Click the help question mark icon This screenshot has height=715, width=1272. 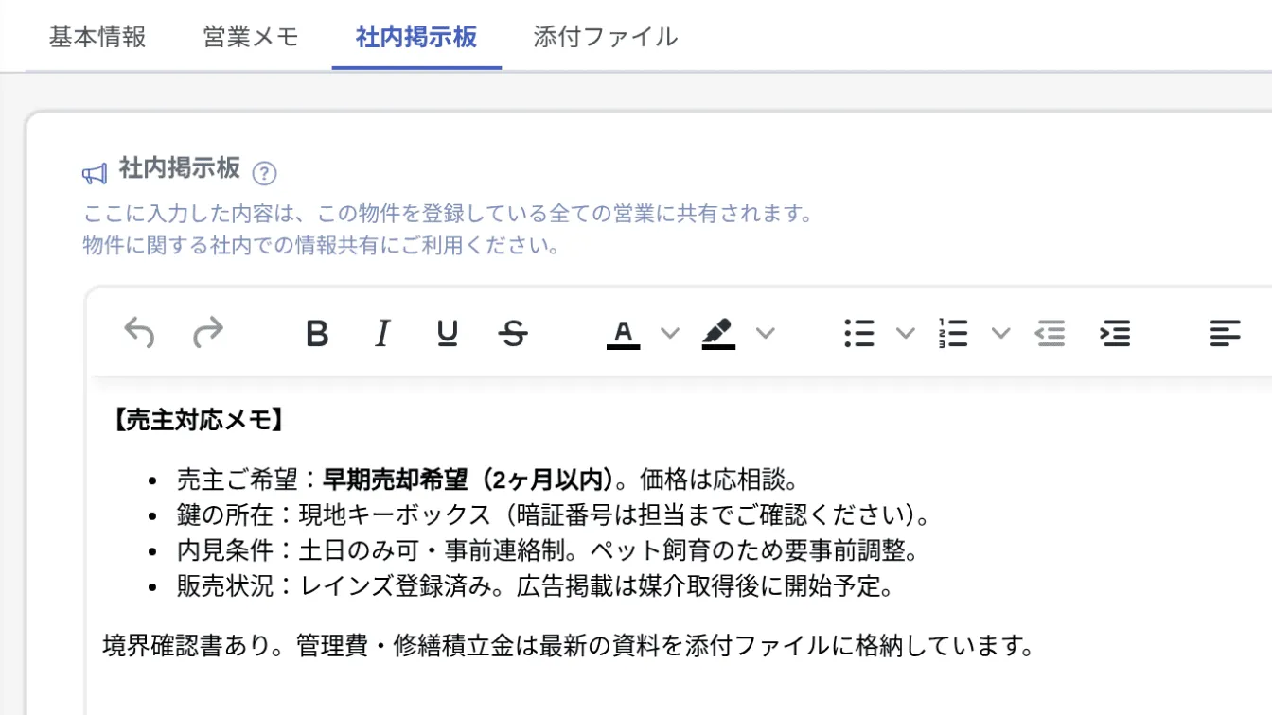pos(265,173)
